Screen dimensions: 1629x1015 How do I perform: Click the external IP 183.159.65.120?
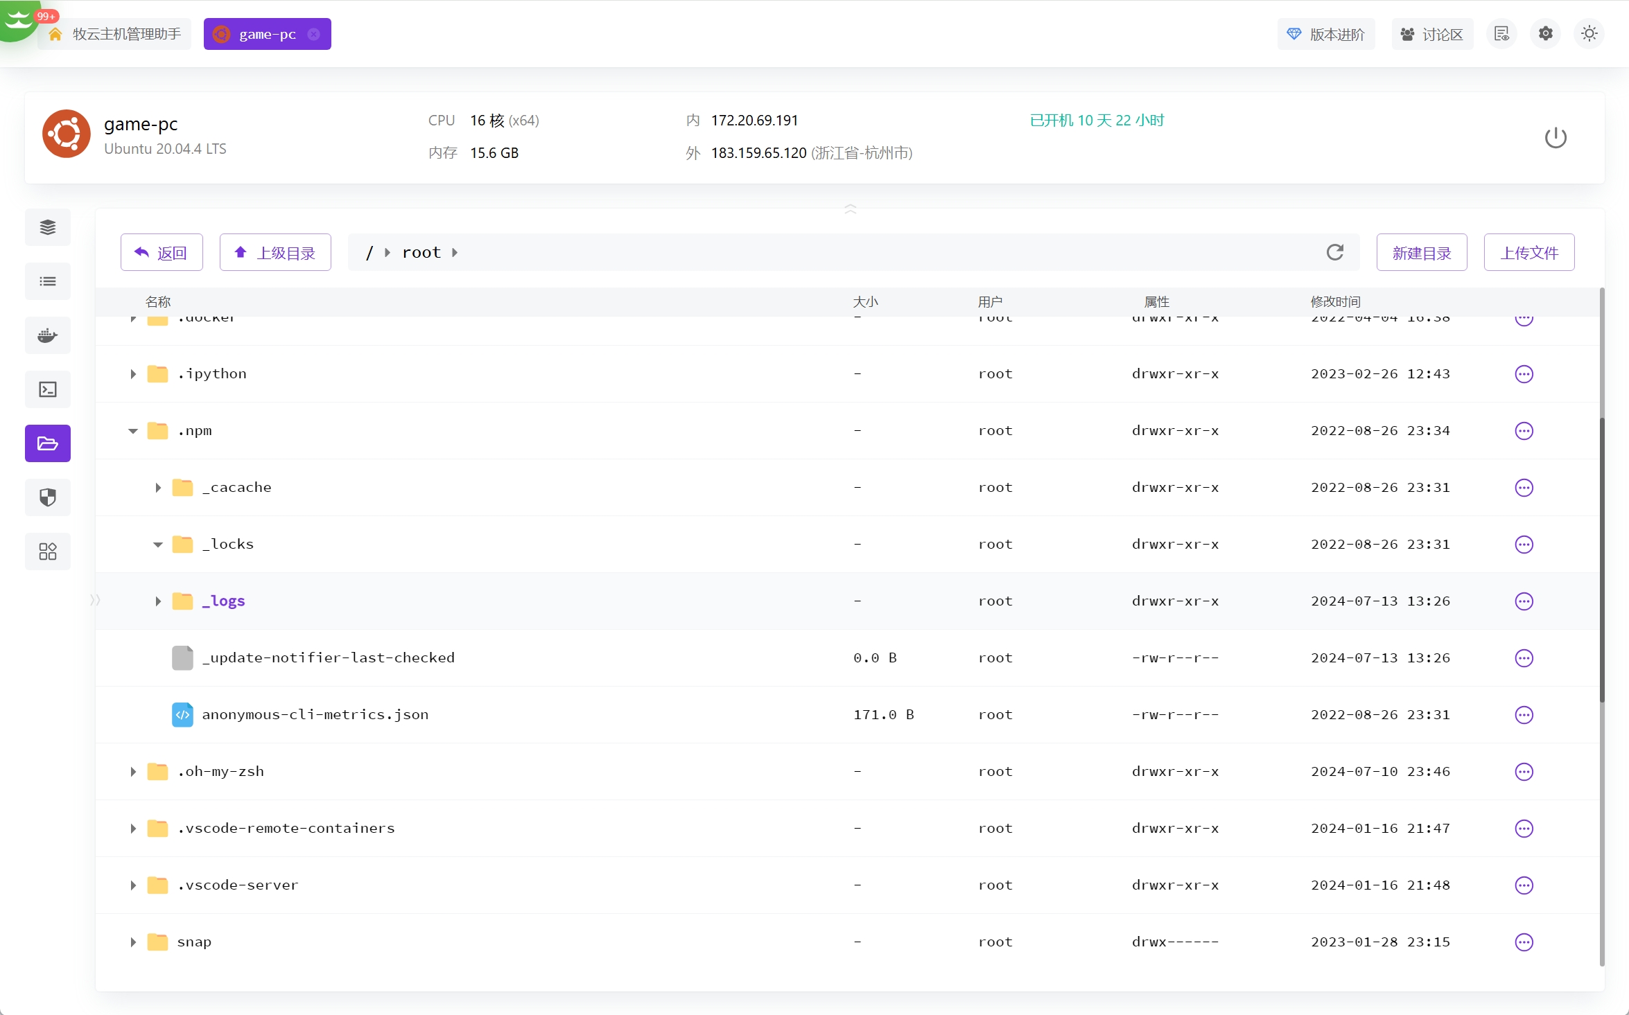[x=759, y=153]
